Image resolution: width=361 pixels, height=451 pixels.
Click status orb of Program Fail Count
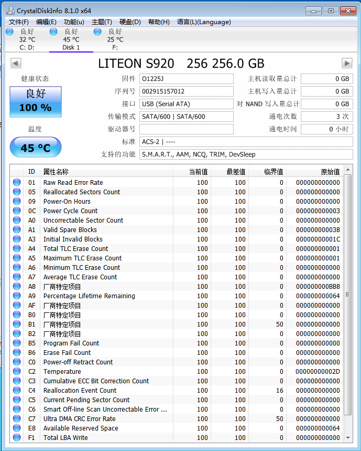(17, 343)
